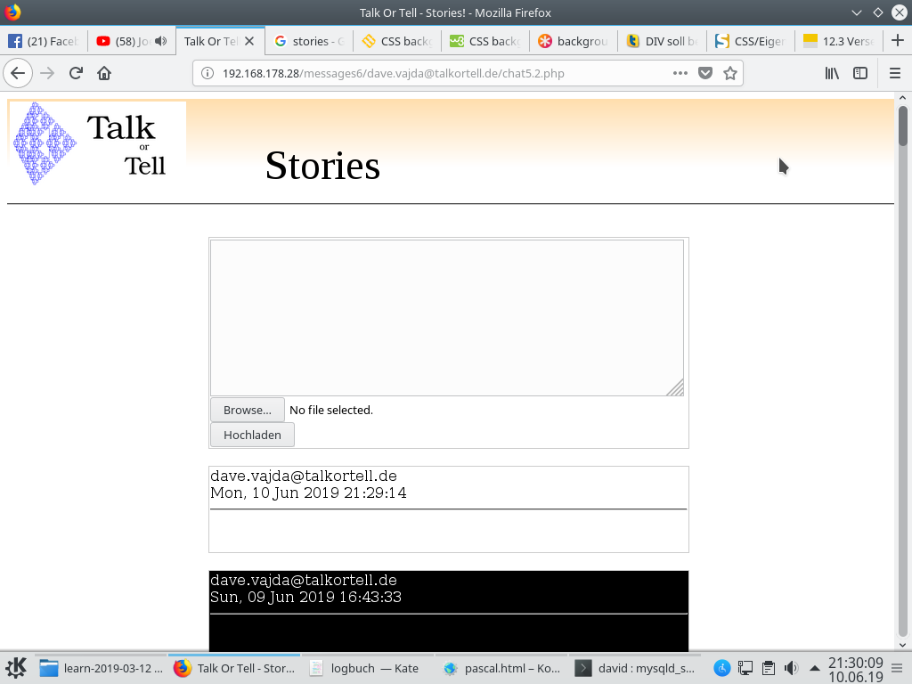Click inside the empty message text area
Image resolution: width=912 pixels, height=684 pixels.
point(445,316)
